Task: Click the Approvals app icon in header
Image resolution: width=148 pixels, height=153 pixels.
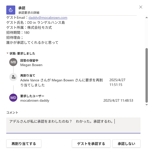Action: pyautogui.click(x=11, y=10)
